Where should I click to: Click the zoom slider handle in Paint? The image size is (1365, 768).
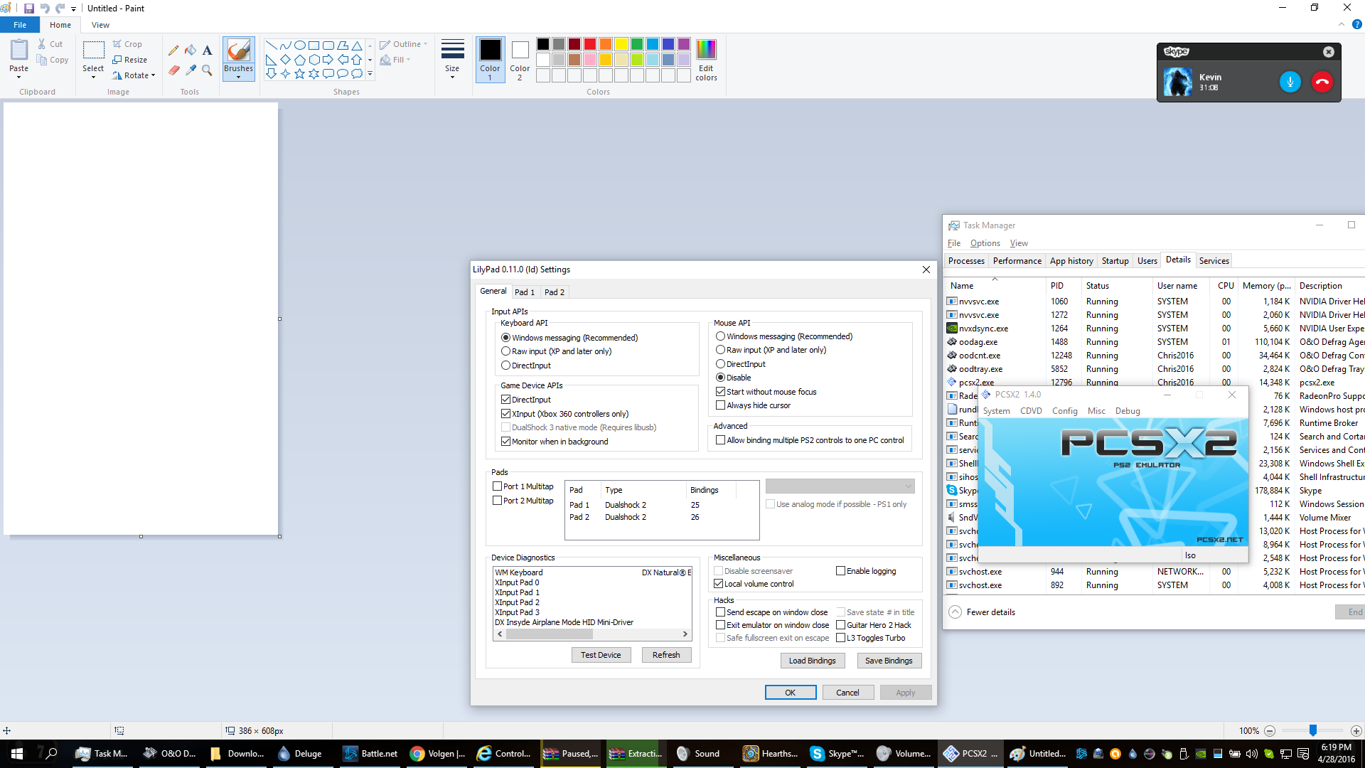click(1313, 731)
